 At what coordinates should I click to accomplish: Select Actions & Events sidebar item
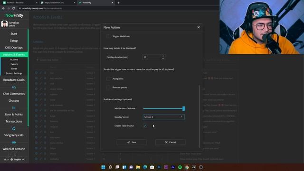(14, 55)
